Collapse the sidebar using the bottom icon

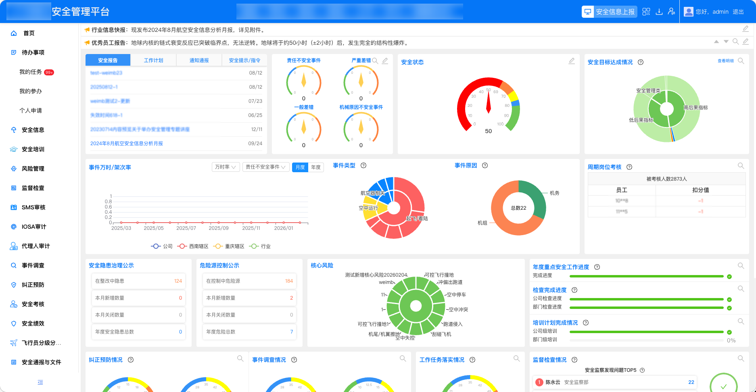pos(40,382)
